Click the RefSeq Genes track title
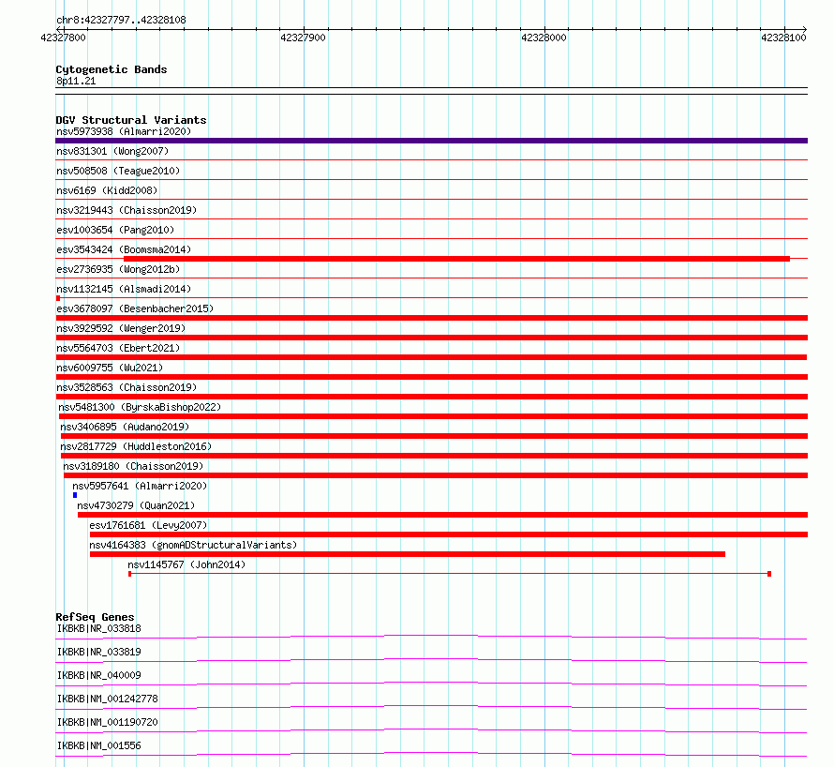 point(95,617)
